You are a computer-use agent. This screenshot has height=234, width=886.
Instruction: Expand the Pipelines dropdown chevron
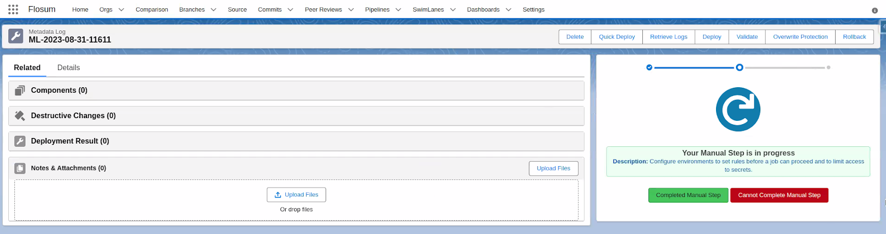point(398,10)
